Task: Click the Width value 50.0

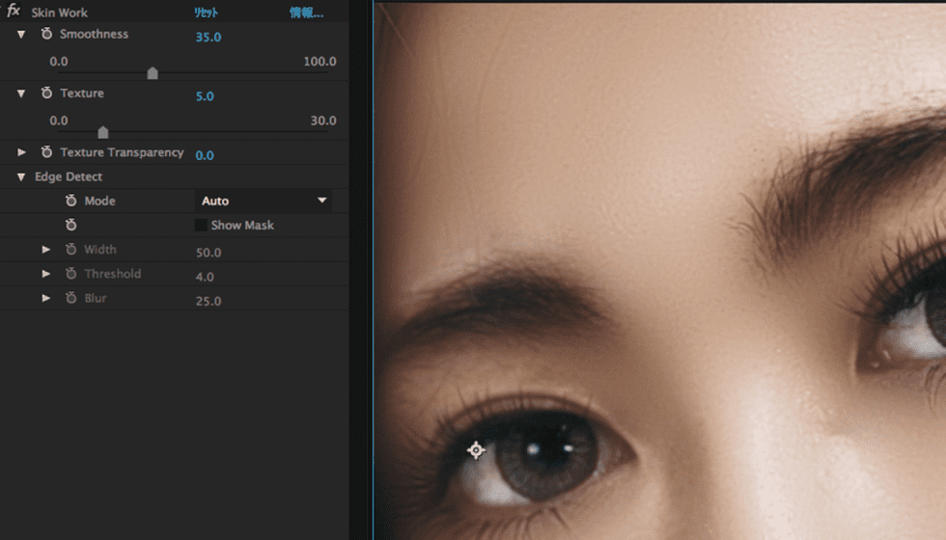Action: click(x=209, y=253)
